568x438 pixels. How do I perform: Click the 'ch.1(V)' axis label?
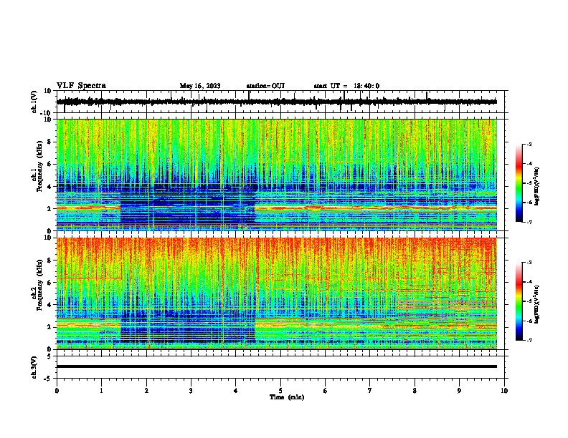click(x=34, y=102)
